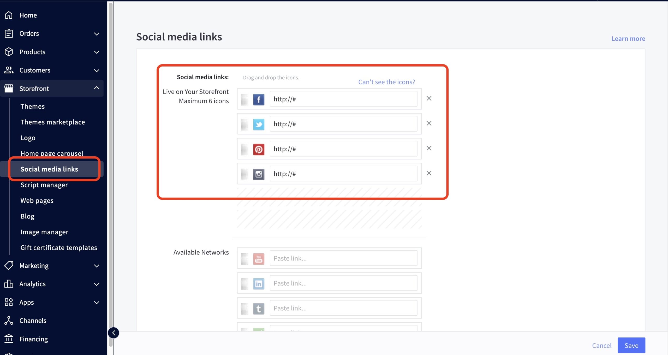This screenshot has height=355, width=668.
Task: Open the "Can't see the icons?" link
Action: pos(386,82)
